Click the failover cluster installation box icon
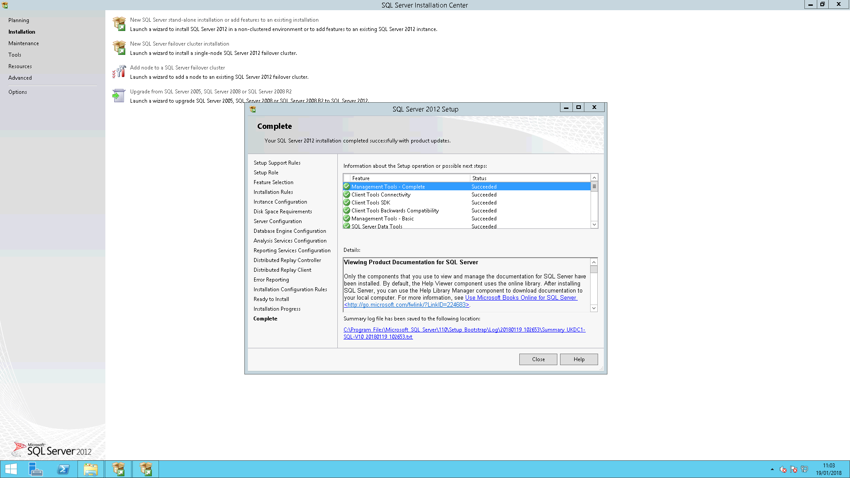 point(119,48)
